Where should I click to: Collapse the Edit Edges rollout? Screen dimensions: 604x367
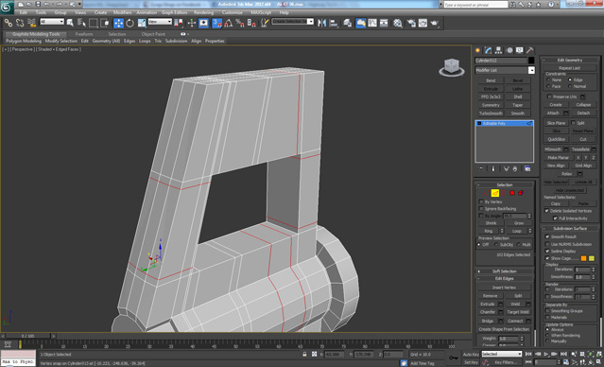click(x=504, y=278)
